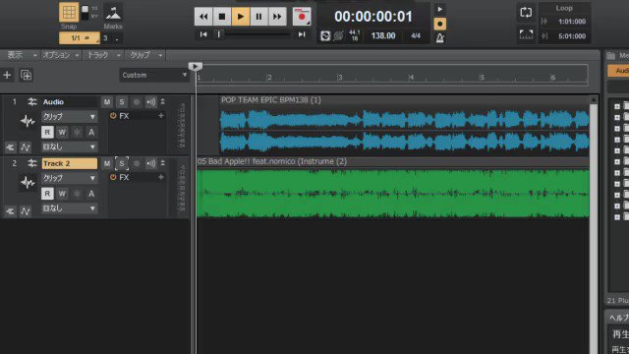This screenshot has width=629, height=354.
Task: Open the Snap 1/1 resolution dropdown
Action: [x=80, y=38]
